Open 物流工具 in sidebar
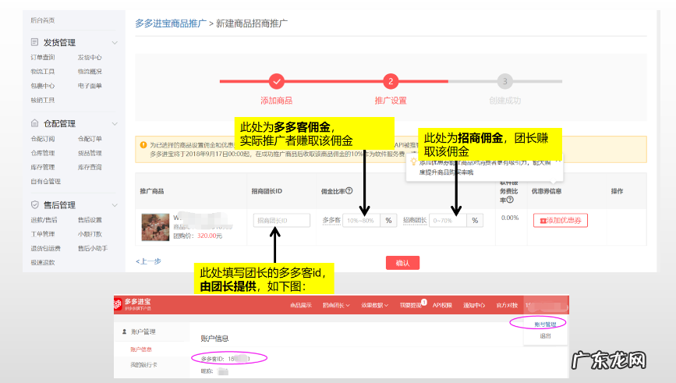This screenshot has height=383, width=676. pos(43,72)
